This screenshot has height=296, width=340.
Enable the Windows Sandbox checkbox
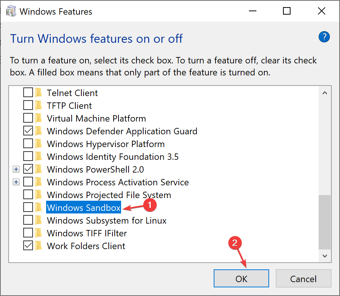coord(28,207)
